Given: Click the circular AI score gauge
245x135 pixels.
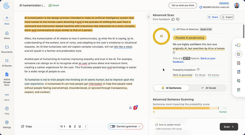Looking at the screenshot, I should click(x=161, y=36).
